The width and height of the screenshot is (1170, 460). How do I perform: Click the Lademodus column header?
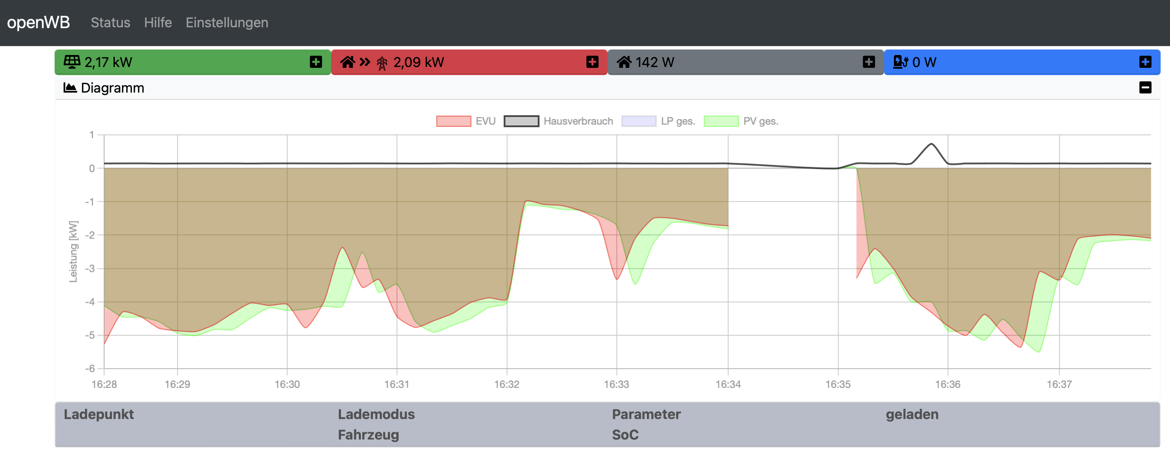tap(376, 415)
